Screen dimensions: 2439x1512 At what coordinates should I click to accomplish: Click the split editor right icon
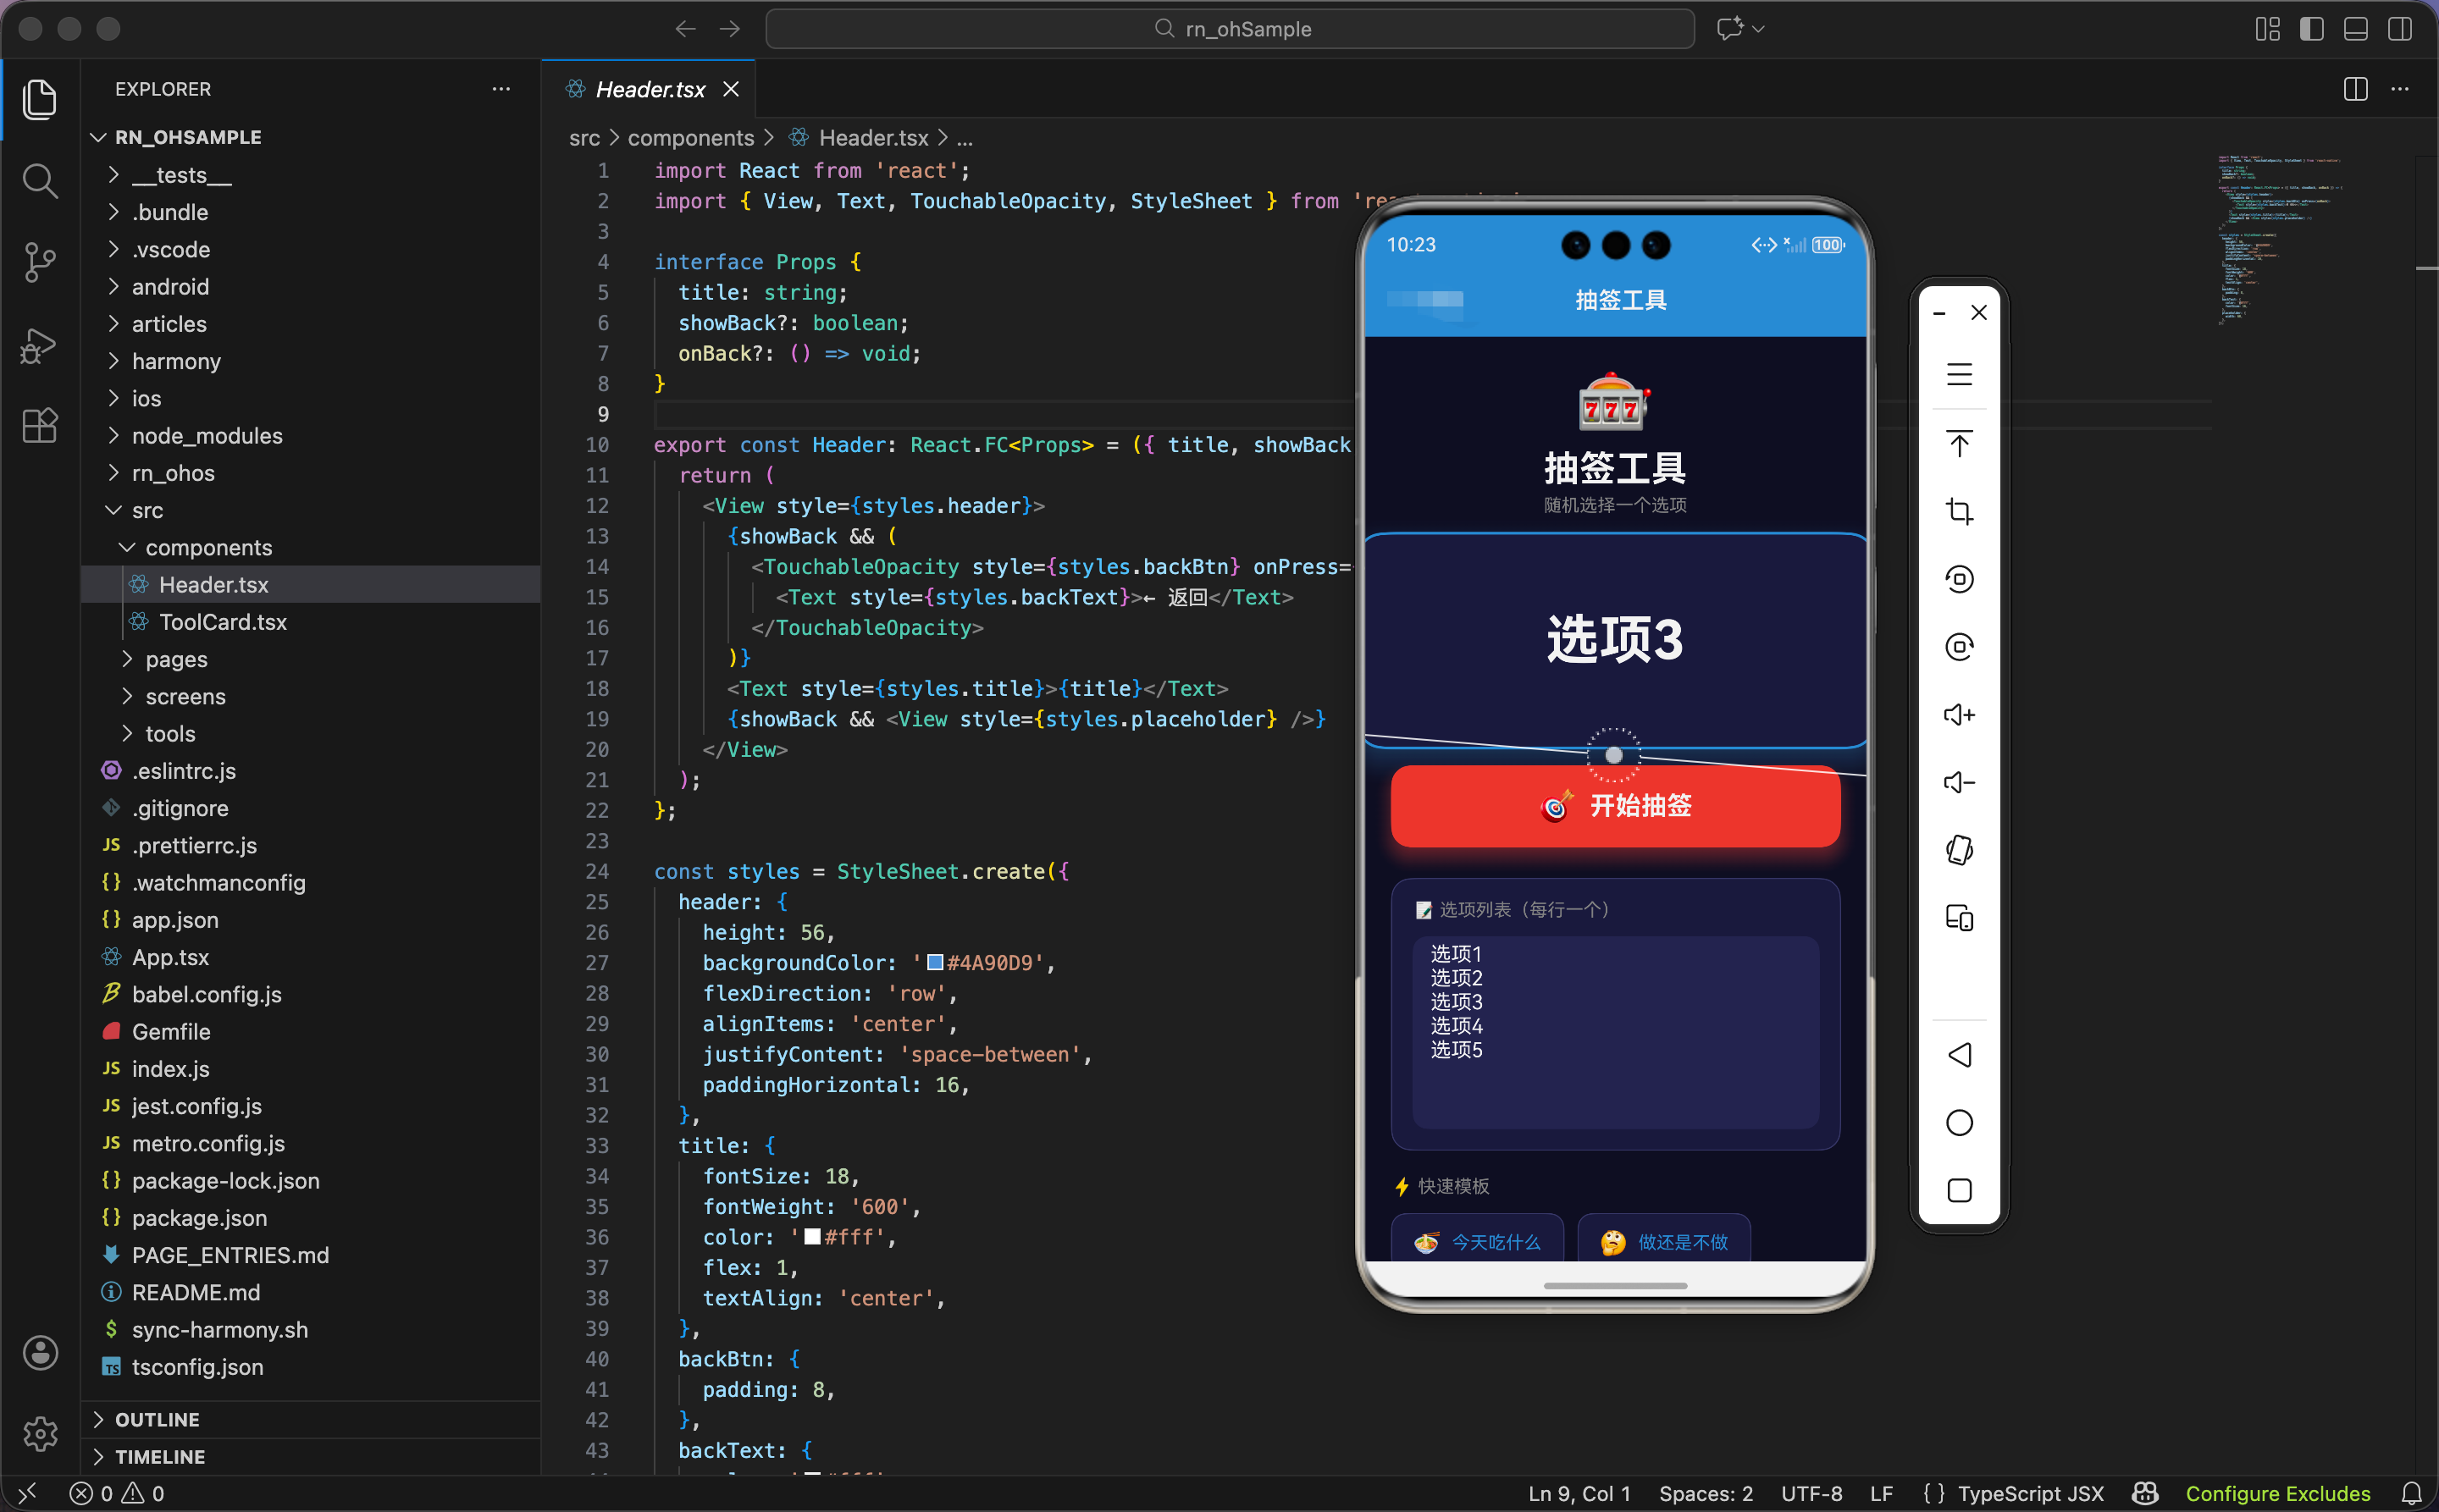point(2355,89)
